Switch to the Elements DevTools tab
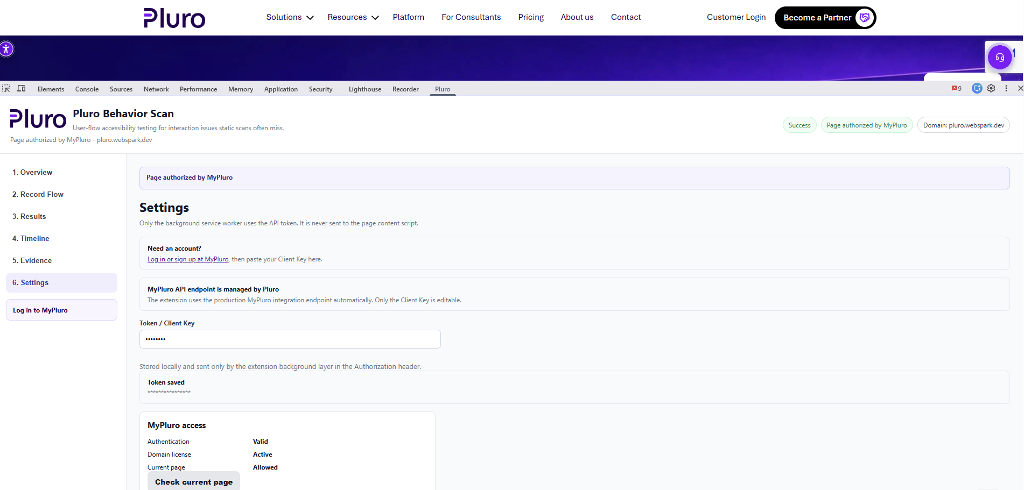1024x490 pixels. tap(51, 89)
